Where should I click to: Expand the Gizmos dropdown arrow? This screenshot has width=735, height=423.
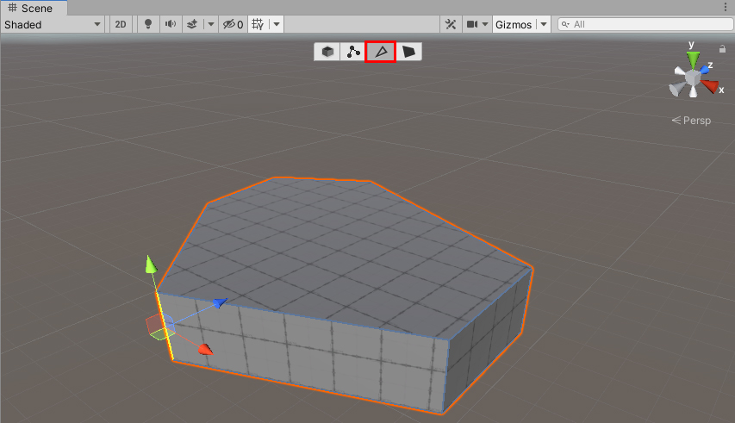coord(544,25)
